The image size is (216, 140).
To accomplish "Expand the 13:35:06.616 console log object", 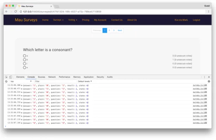I will (x=22, y=96).
